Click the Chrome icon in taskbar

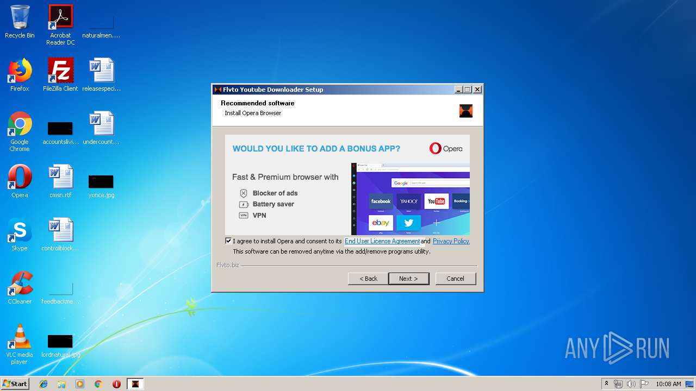tap(98, 384)
